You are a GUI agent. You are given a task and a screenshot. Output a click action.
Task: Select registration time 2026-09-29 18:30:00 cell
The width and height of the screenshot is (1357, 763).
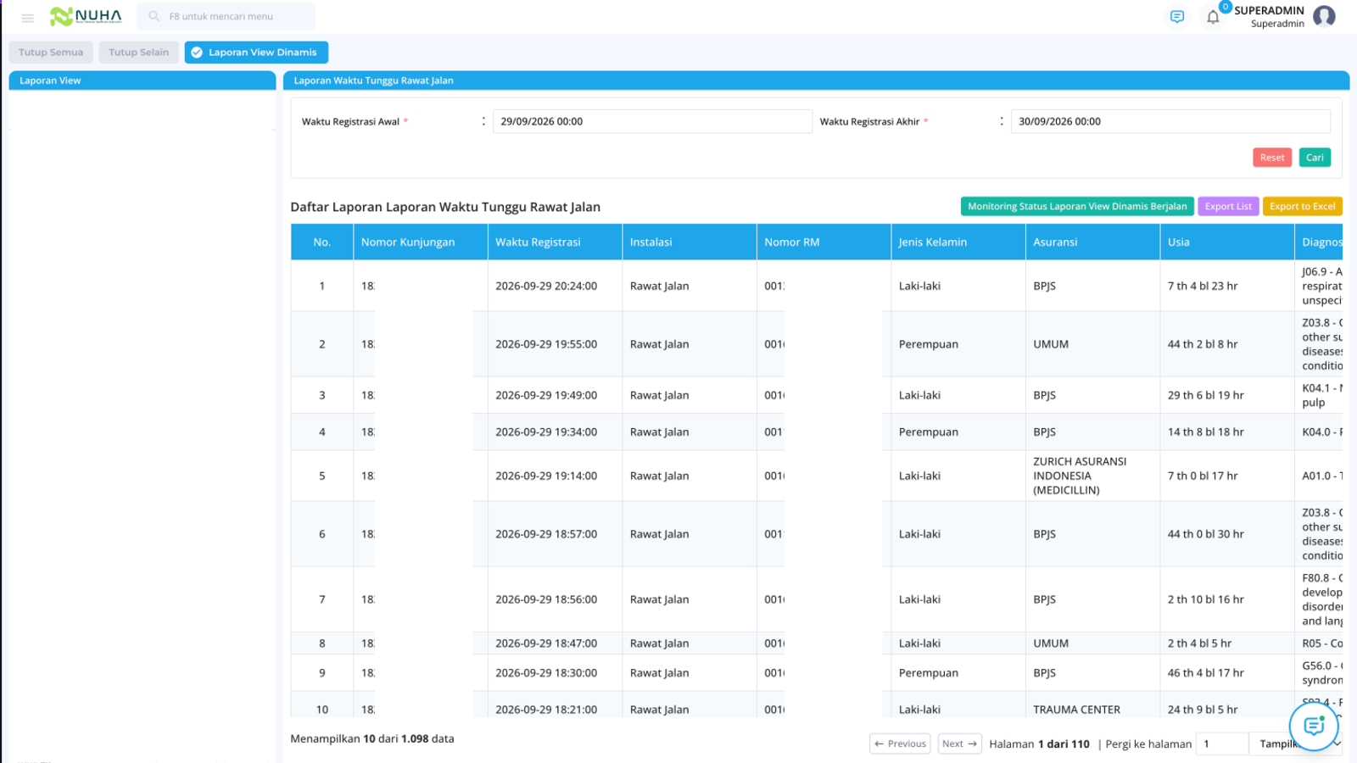(556, 673)
